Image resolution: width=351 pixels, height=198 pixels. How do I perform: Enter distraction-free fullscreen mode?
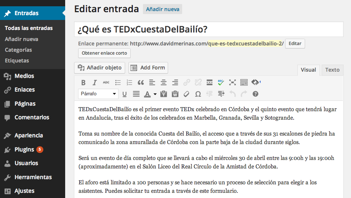point(233,83)
